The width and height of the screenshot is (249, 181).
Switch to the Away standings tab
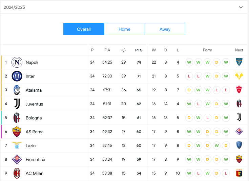(x=165, y=29)
